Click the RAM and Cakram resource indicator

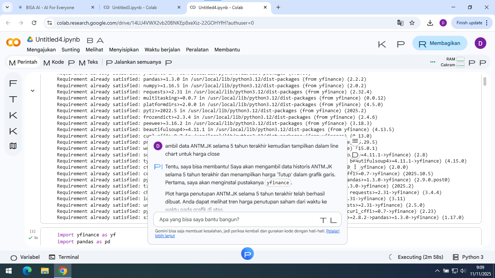click(x=453, y=62)
